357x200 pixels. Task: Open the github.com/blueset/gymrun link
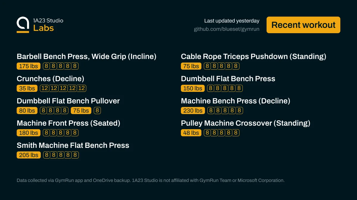[x=226, y=29]
